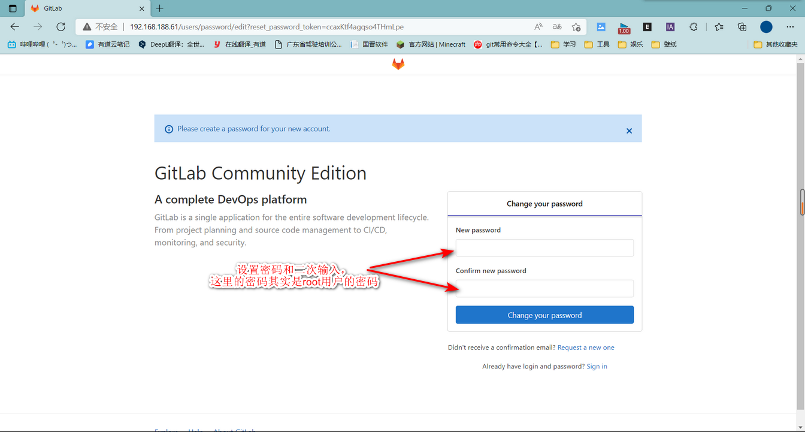The height and width of the screenshot is (432, 805).
Task: Open the Collections icon
Action: [742, 27]
